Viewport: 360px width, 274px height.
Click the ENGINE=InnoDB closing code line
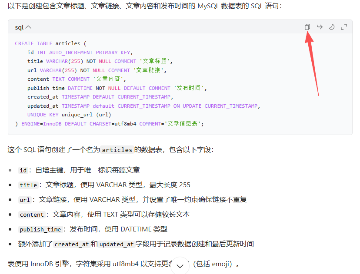pos(109,124)
